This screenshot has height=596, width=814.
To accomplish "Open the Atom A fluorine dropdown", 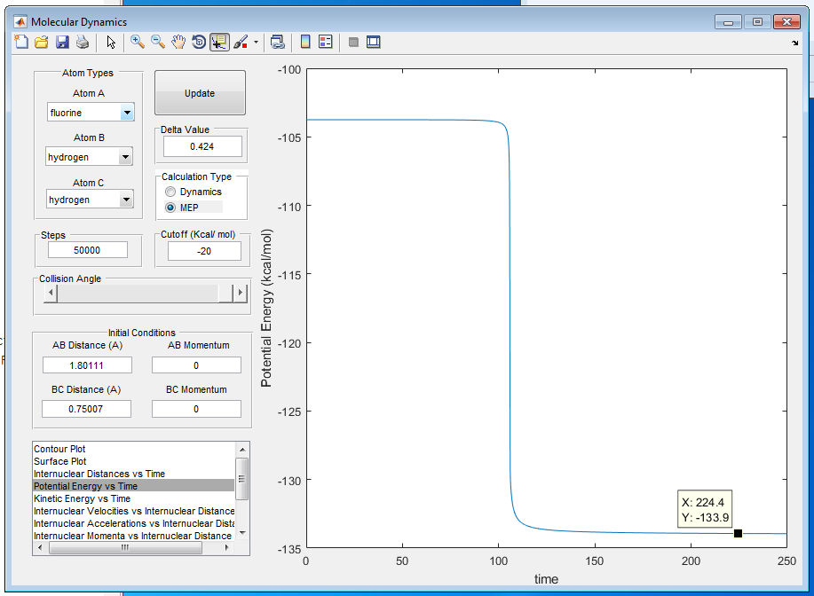I will 91,113.
